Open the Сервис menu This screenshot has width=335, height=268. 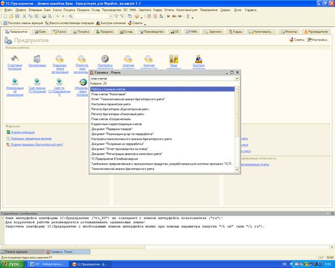pyautogui.click(x=225, y=10)
